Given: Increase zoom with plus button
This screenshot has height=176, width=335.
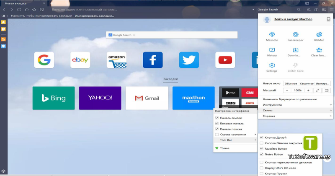Looking at the screenshot, I should pyautogui.click(x=308, y=91).
